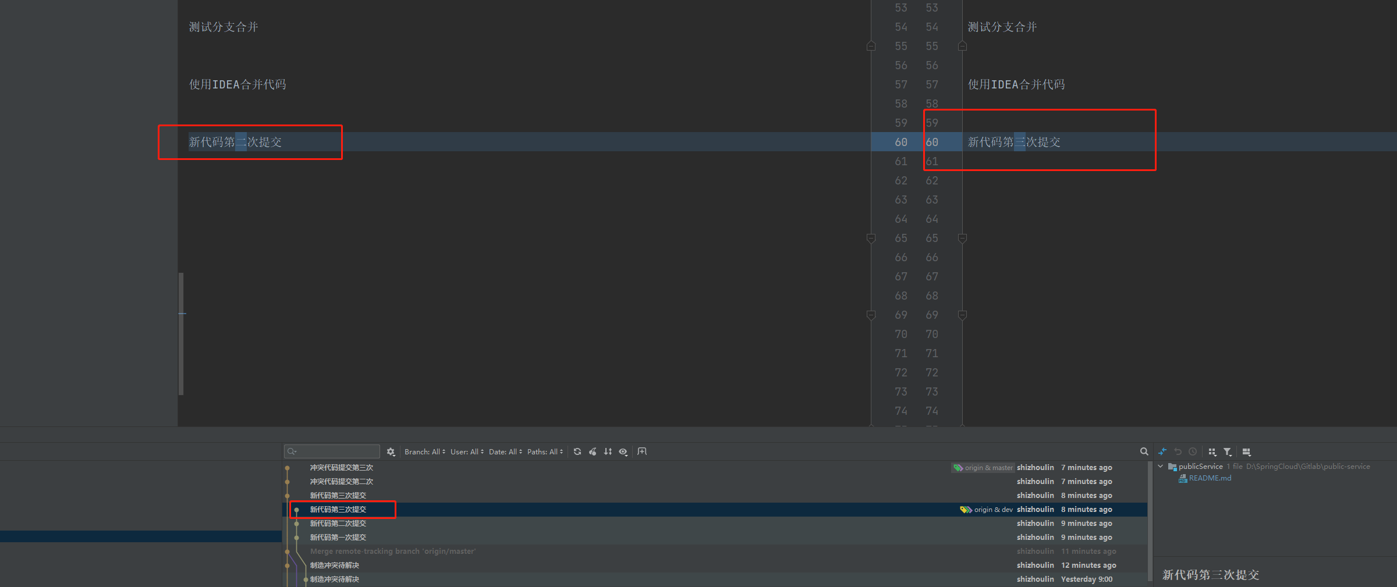Click the magnifier search icon in log
The image size is (1397, 587).
click(1144, 451)
